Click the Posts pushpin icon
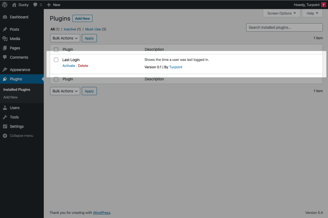The width and height of the screenshot is (328, 218). [5, 29]
